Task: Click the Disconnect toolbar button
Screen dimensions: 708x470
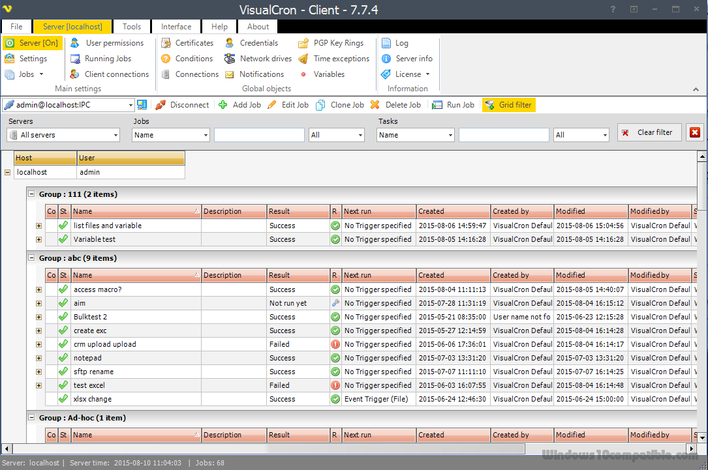Action: pyautogui.click(x=182, y=105)
